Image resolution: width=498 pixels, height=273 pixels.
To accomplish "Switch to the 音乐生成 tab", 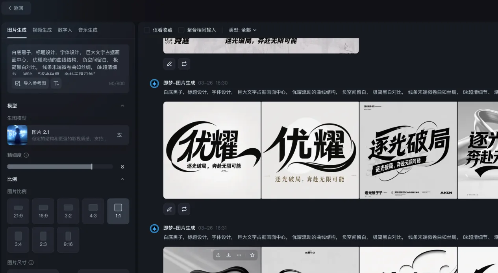I will tap(88, 30).
